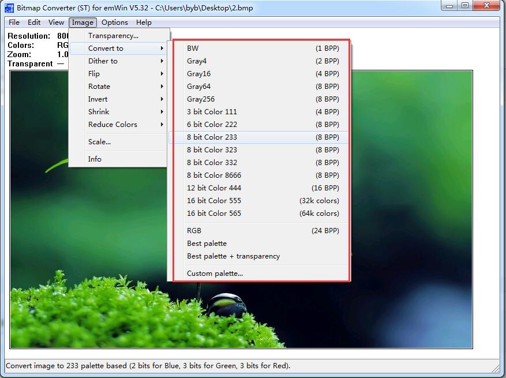
Task: Click the Zoom: label text
Action: click(x=20, y=54)
